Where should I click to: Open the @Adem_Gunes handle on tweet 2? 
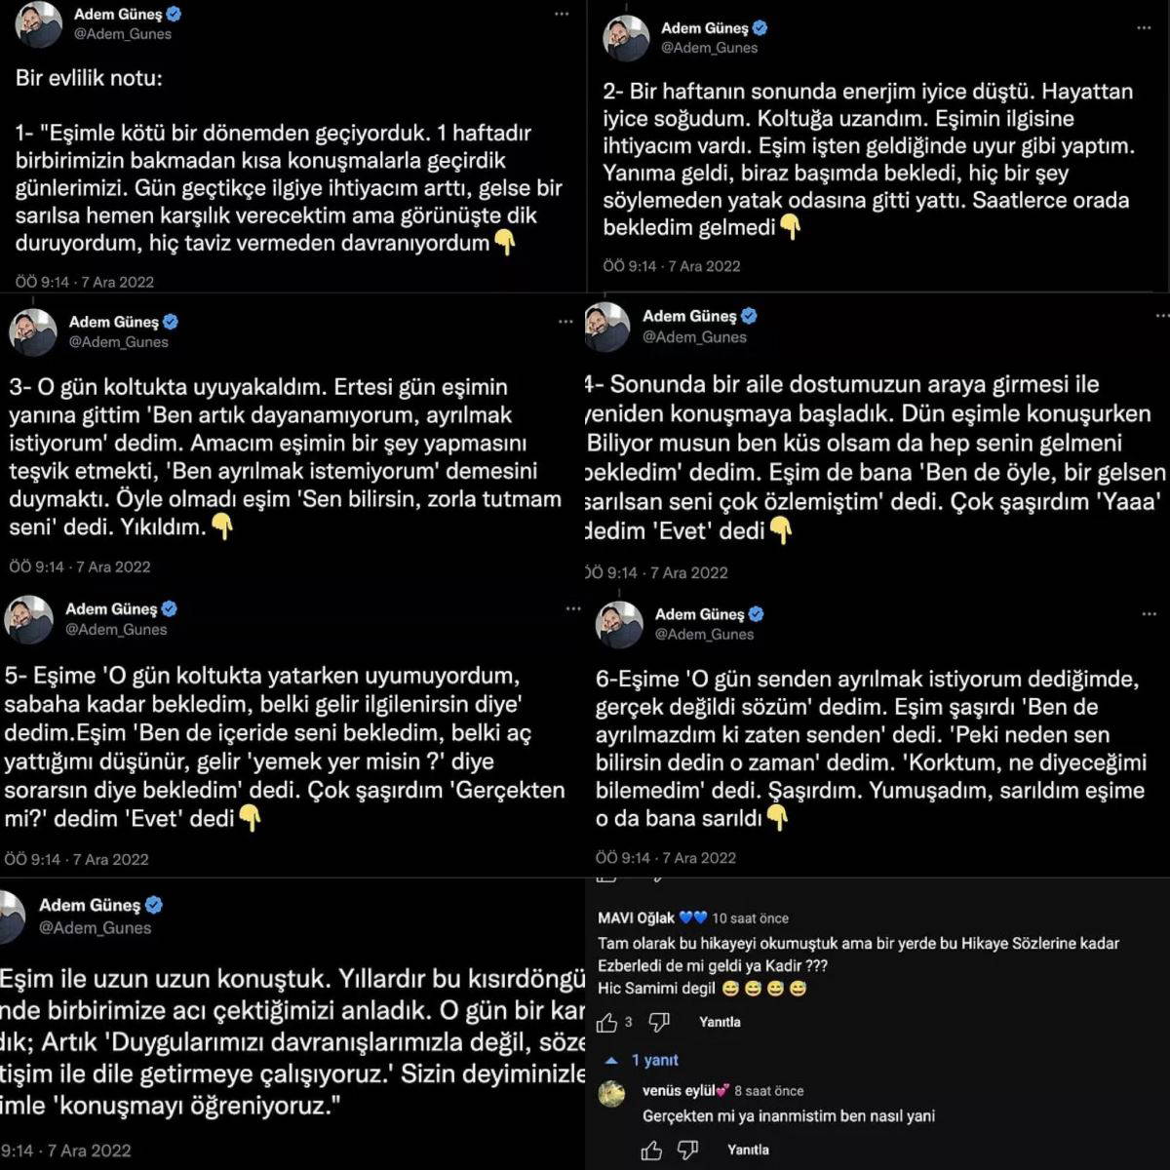pyautogui.click(x=709, y=48)
